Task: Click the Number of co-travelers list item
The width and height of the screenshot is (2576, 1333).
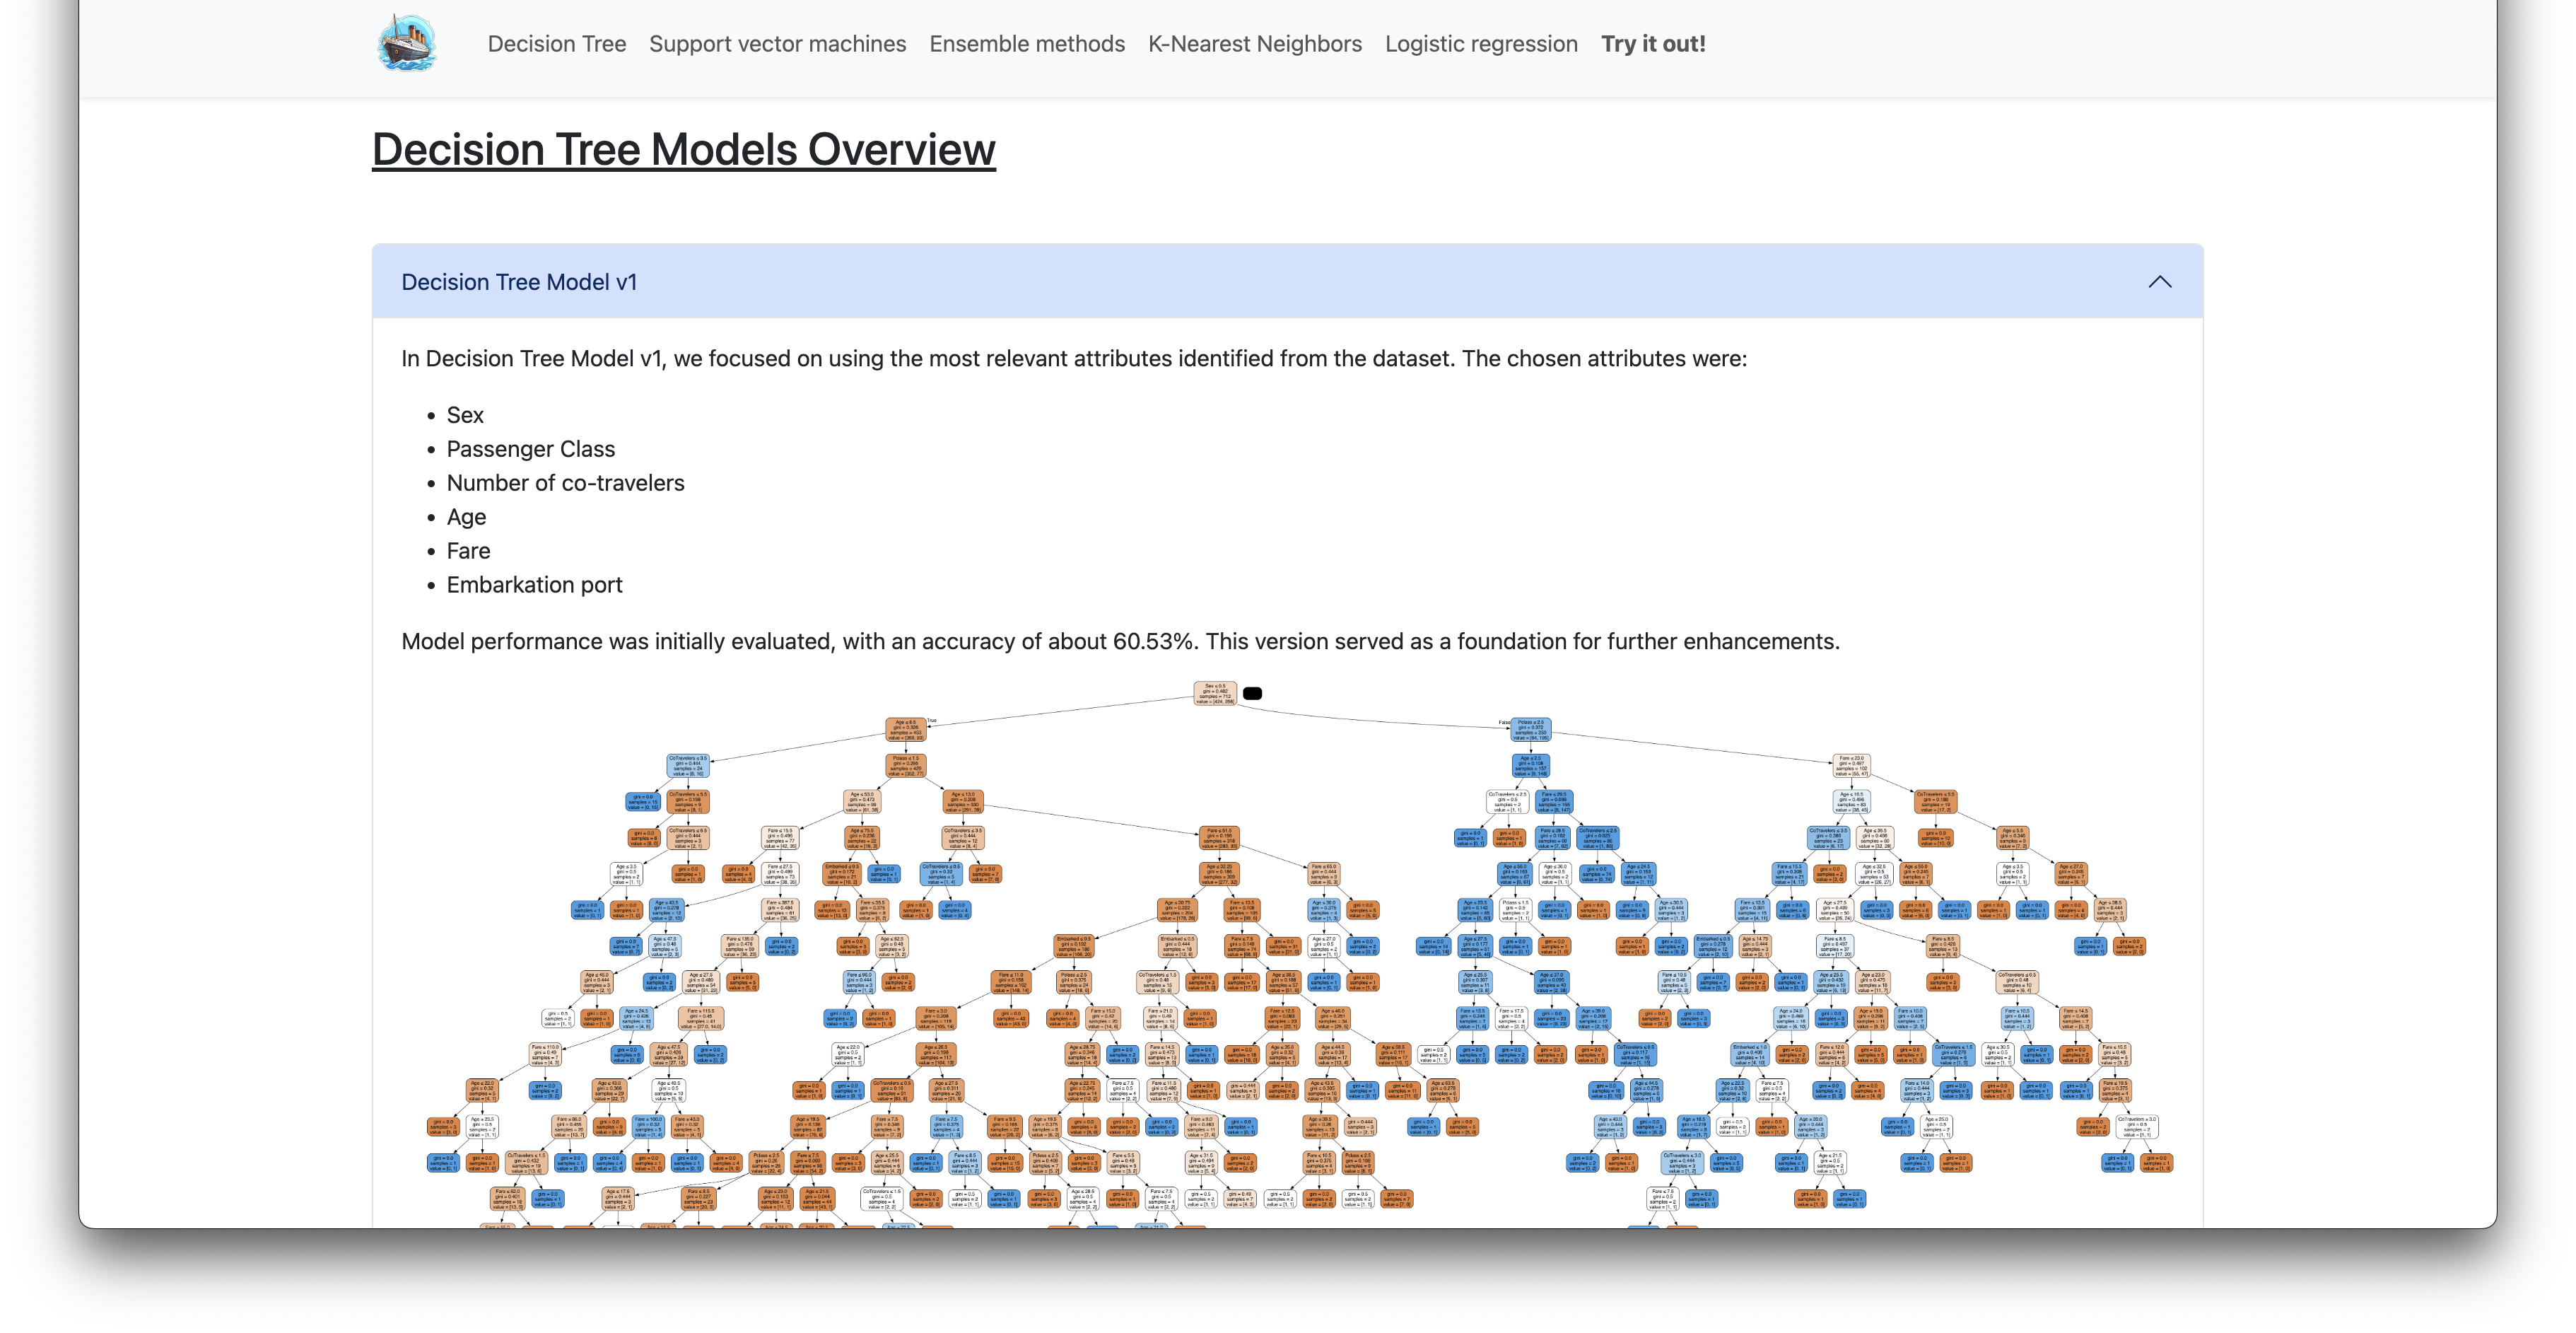Action: pyautogui.click(x=565, y=483)
